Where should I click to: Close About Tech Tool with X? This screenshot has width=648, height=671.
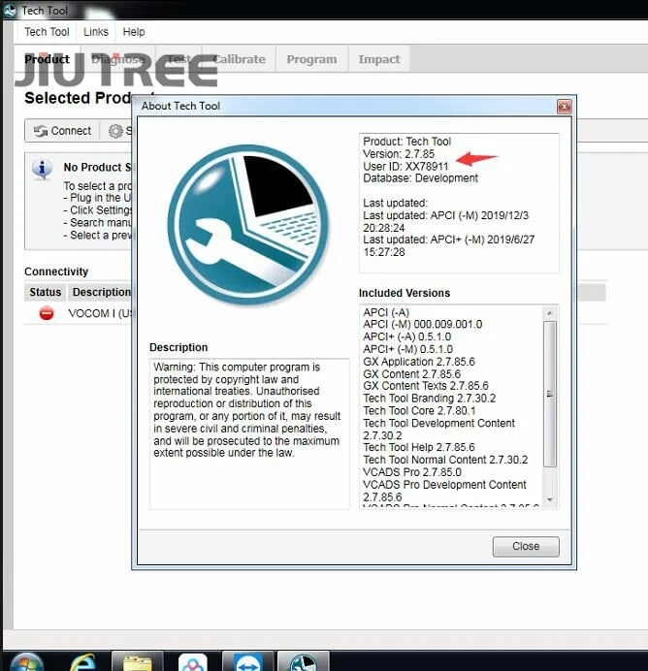[565, 106]
